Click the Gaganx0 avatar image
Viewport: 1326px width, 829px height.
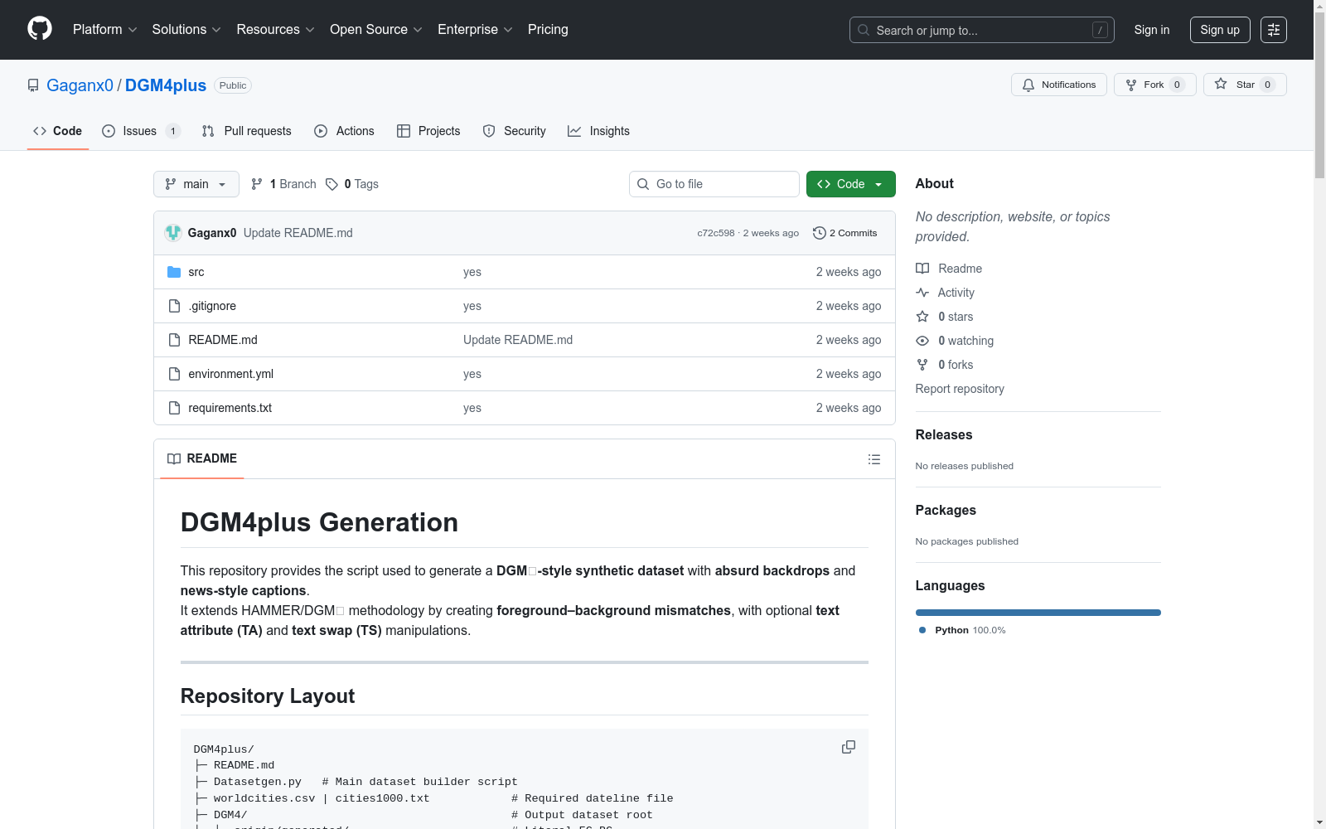pyautogui.click(x=173, y=233)
